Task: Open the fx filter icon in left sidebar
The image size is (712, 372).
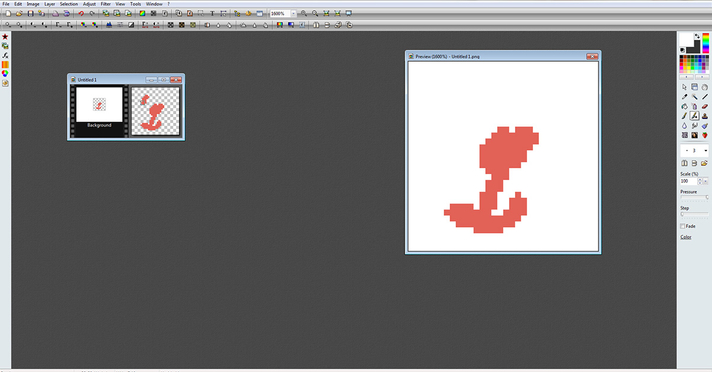Action: pyautogui.click(x=5, y=55)
